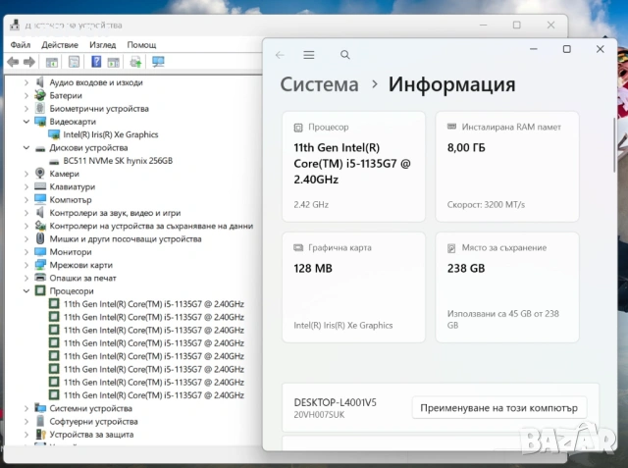628x468 pixels.
Task: Click Графична карта info card
Action: (x=353, y=287)
